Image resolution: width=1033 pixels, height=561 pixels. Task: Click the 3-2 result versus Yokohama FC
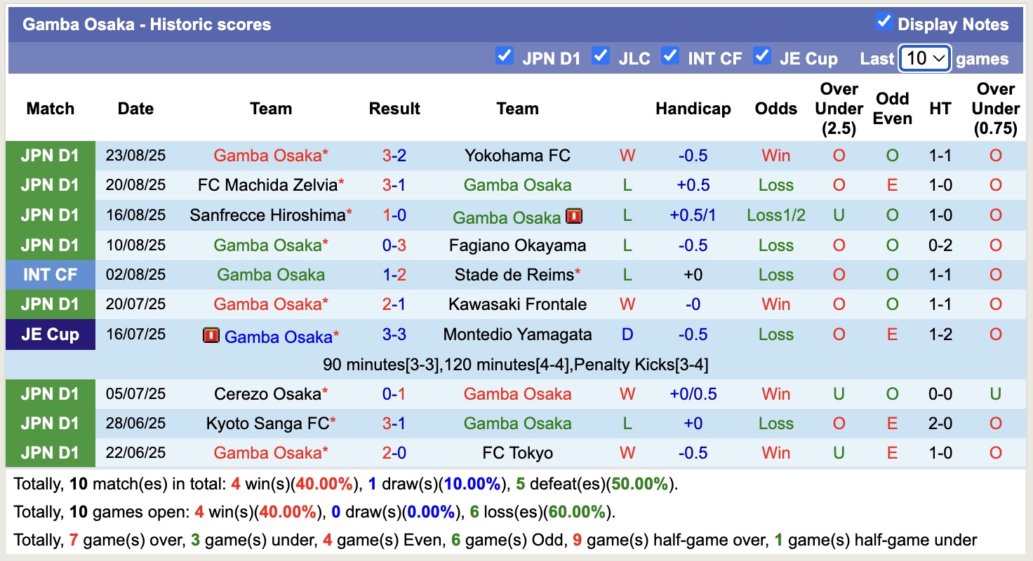pos(394,156)
